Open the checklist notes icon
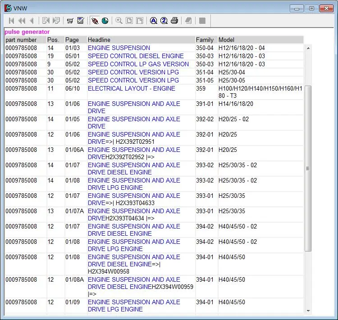The height and width of the screenshot is (320, 338). point(81,21)
